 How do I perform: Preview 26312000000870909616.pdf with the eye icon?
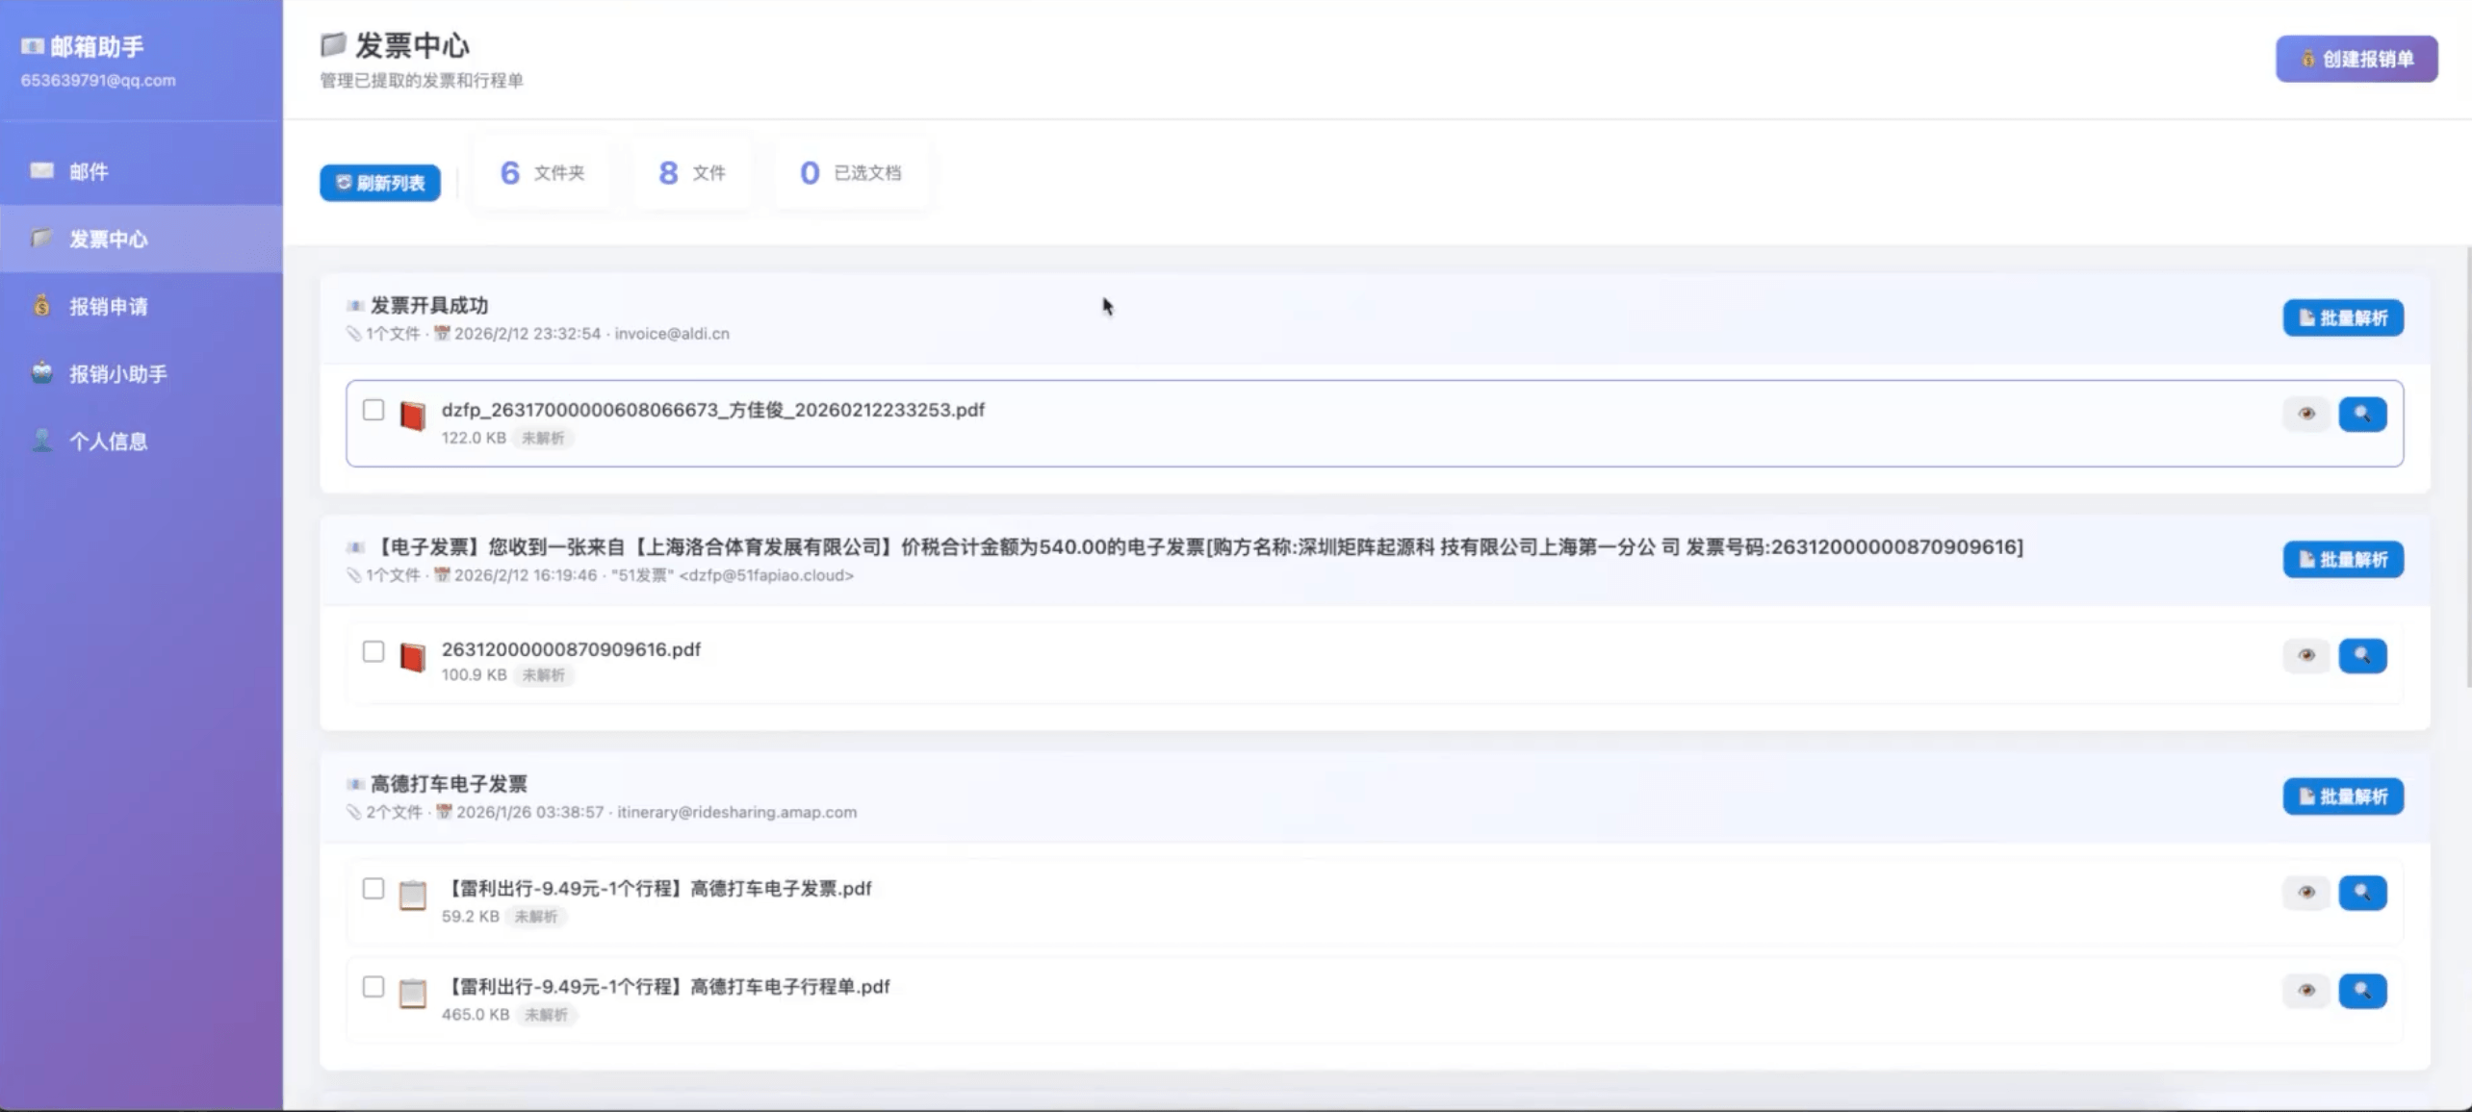point(2306,655)
